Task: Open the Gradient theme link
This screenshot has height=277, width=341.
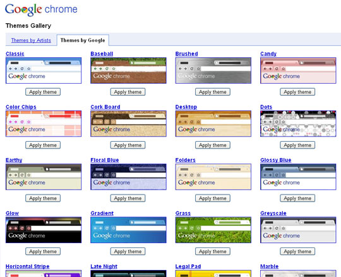Action: point(102,213)
